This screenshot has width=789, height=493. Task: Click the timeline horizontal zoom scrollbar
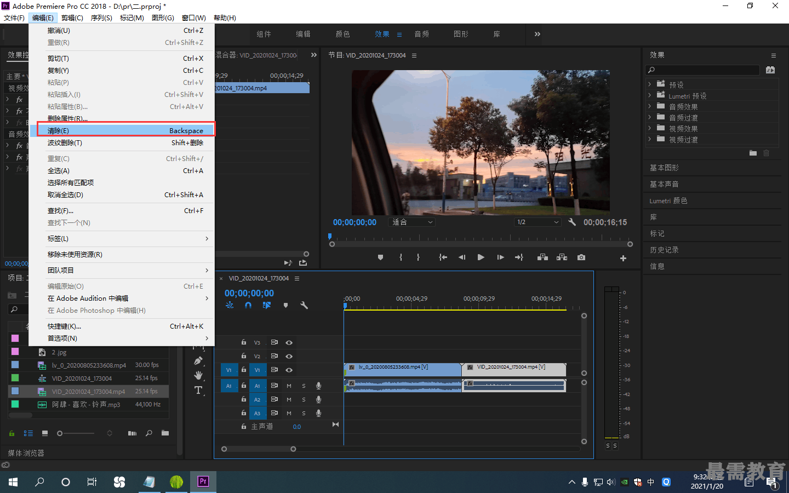click(259, 449)
